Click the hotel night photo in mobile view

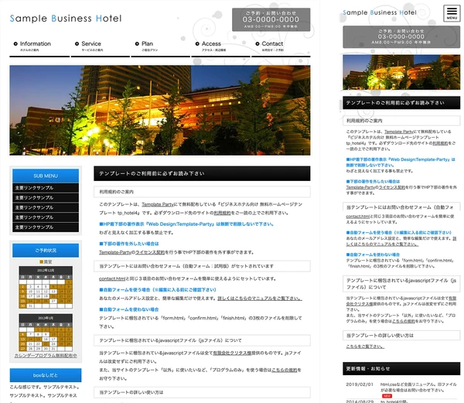401,72
